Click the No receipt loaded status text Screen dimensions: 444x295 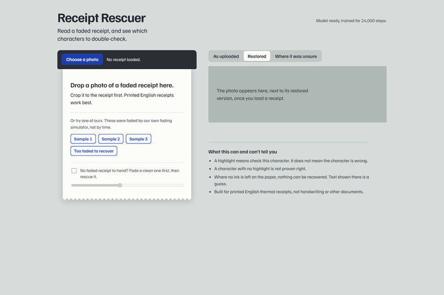point(123,59)
